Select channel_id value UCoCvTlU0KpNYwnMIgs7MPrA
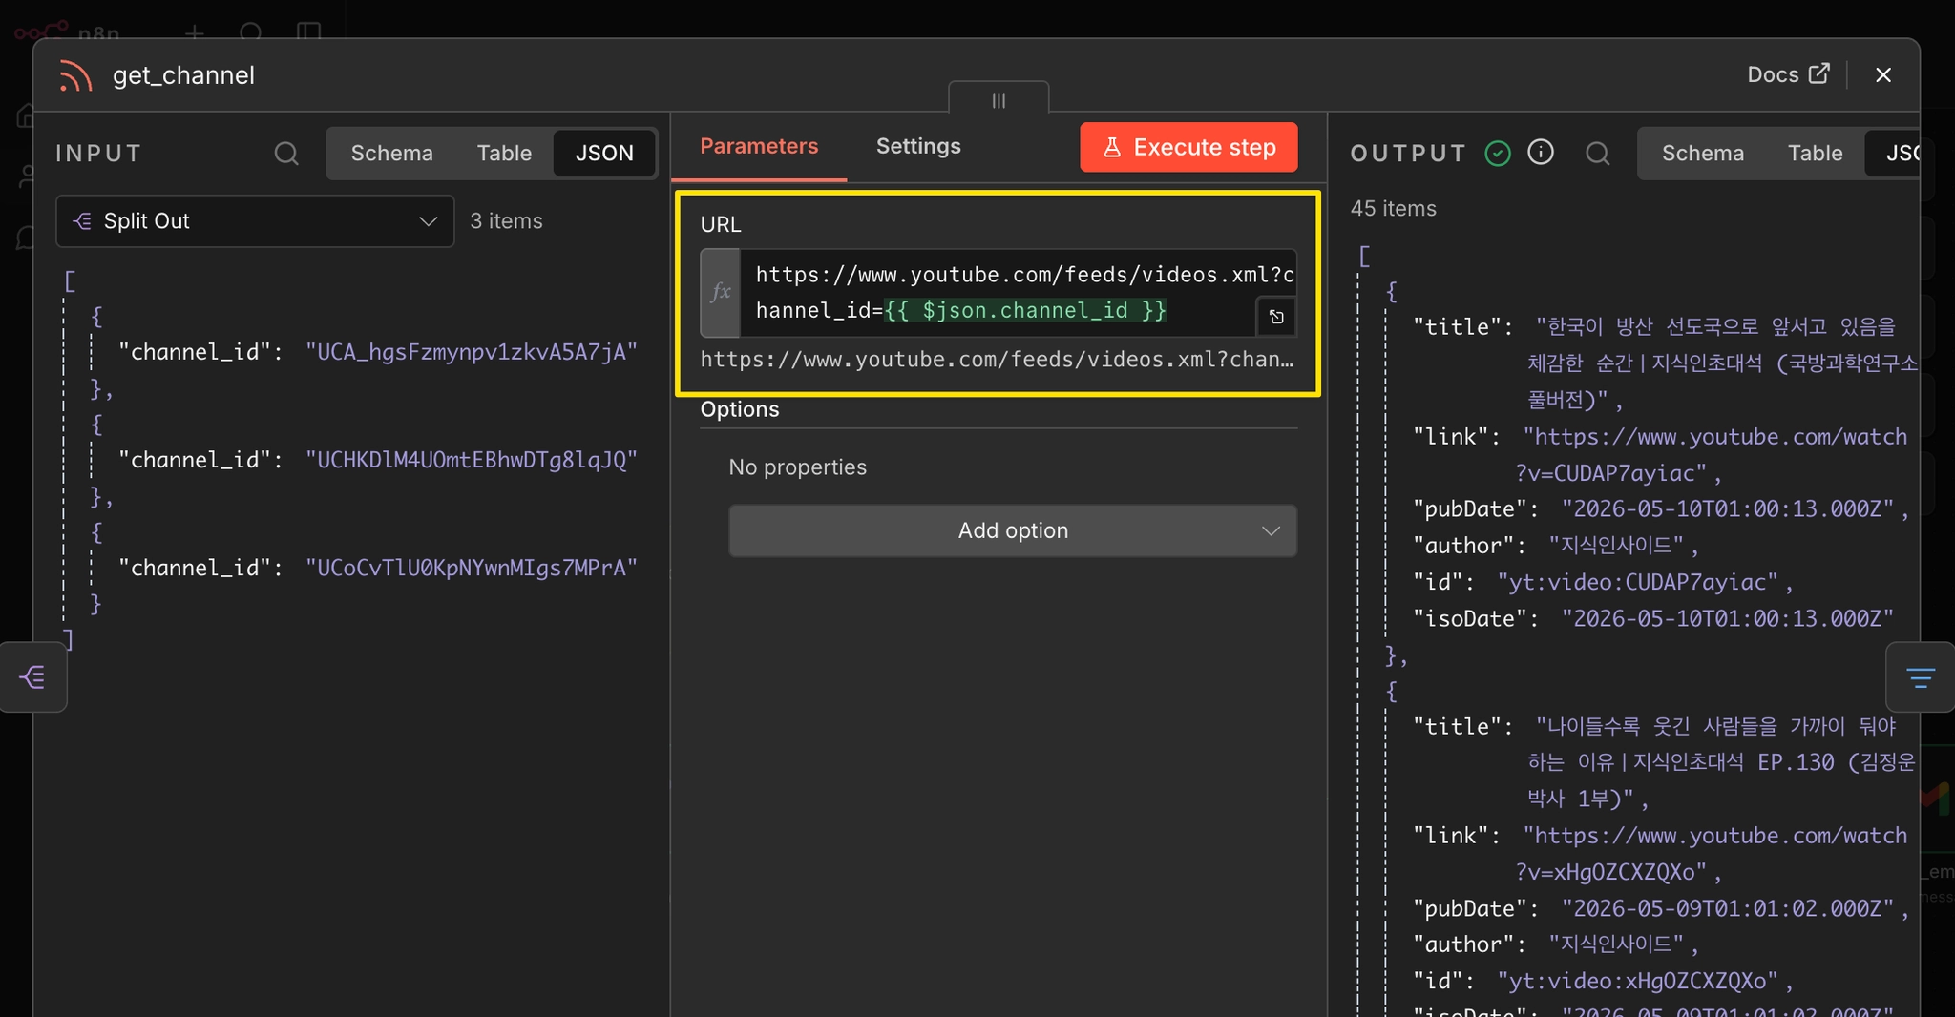Screen dimensions: 1955x1017 click(x=472, y=568)
